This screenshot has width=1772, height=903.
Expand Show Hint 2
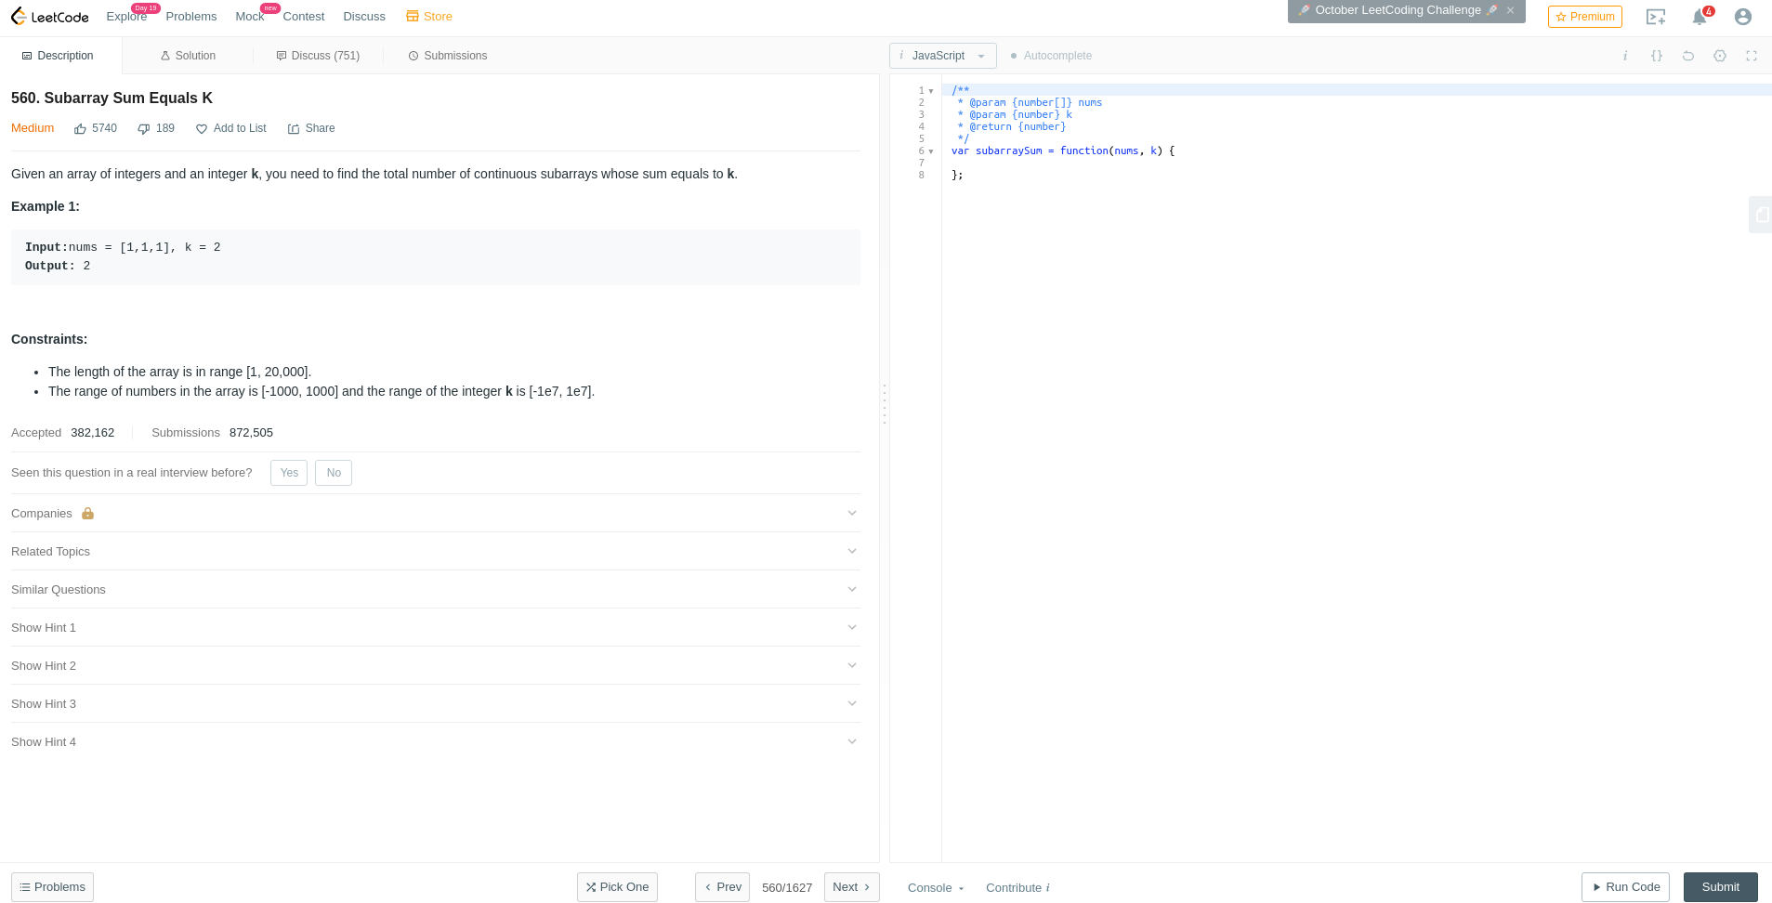pyautogui.click(x=436, y=666)
